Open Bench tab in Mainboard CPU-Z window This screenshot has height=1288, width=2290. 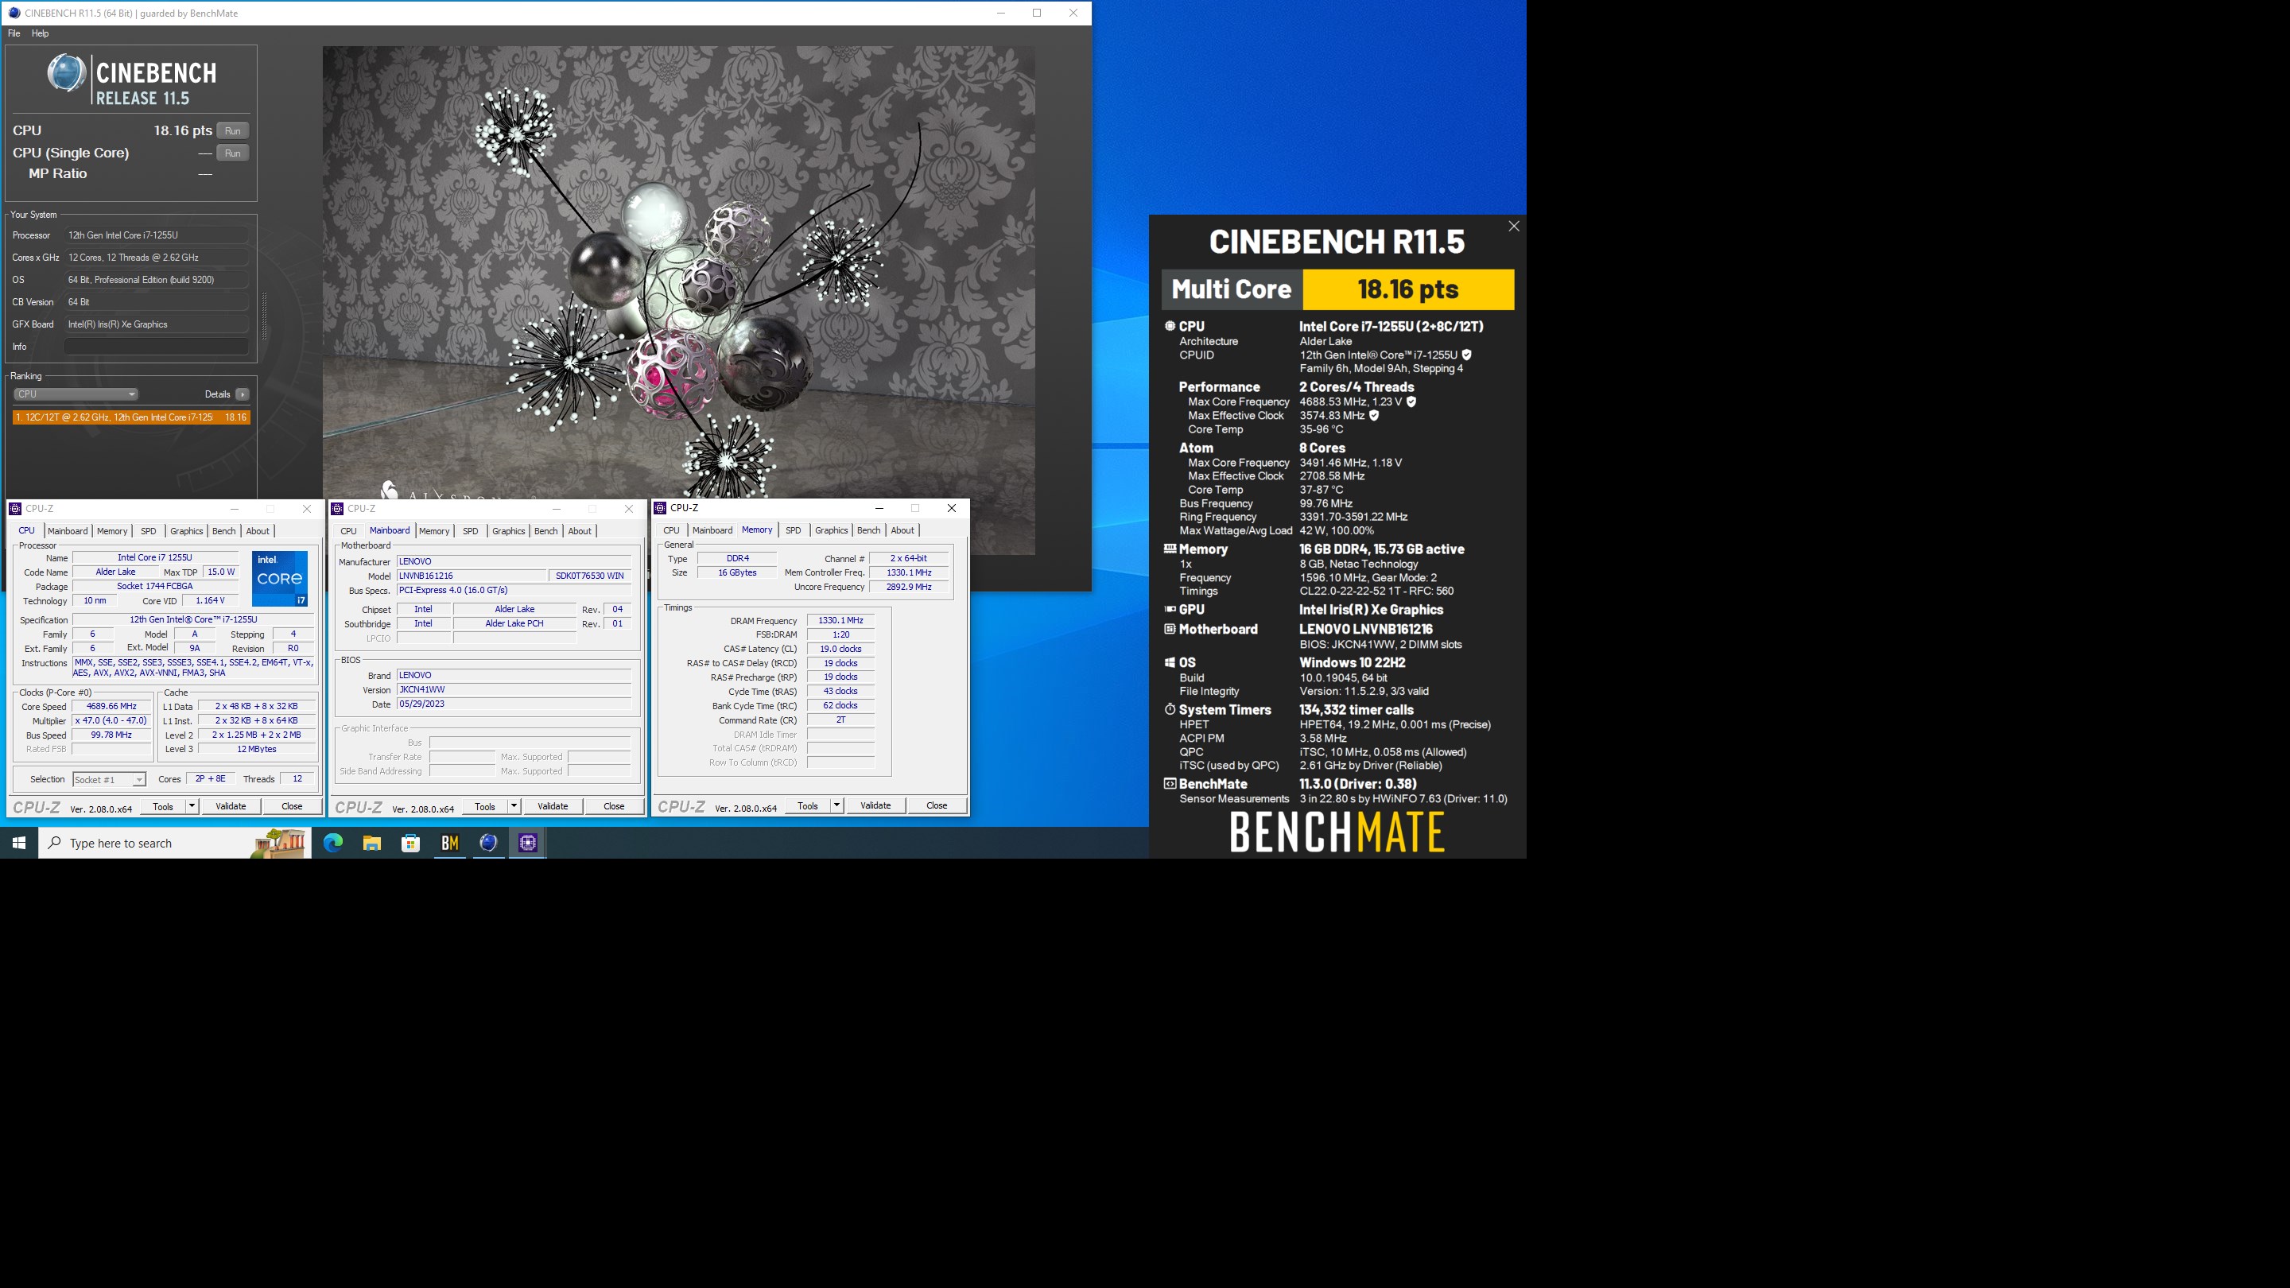(545, 532)
